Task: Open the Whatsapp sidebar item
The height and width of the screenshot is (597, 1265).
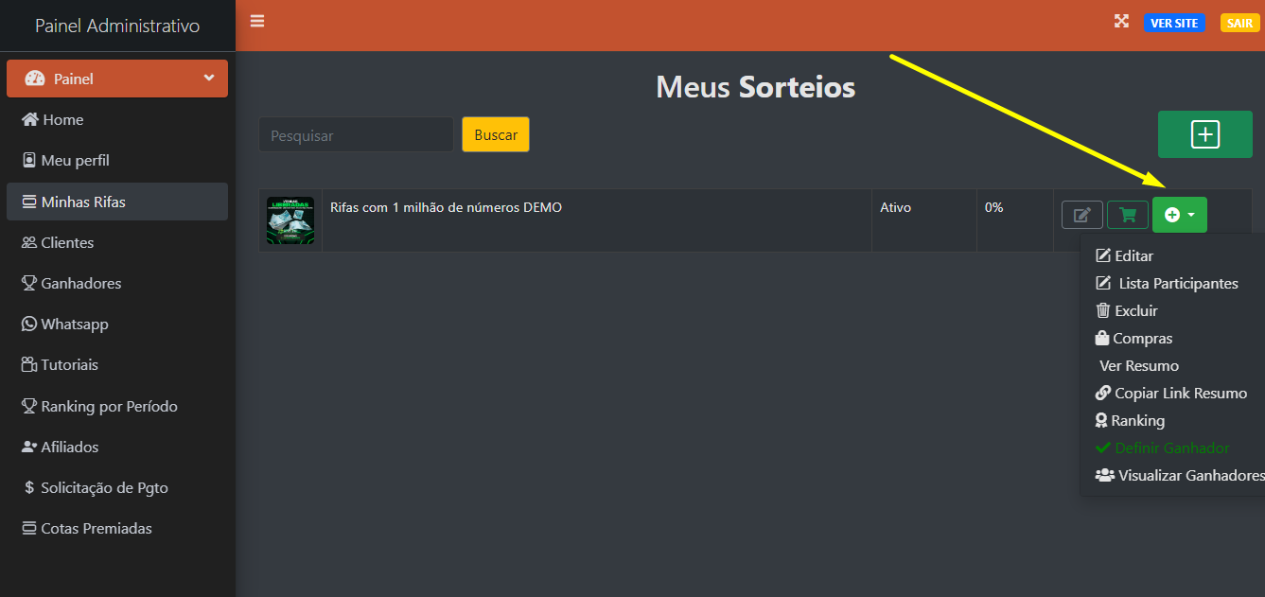Action: (117, 324)
